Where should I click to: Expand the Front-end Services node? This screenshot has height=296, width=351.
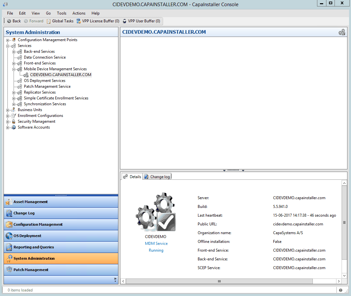14,63
